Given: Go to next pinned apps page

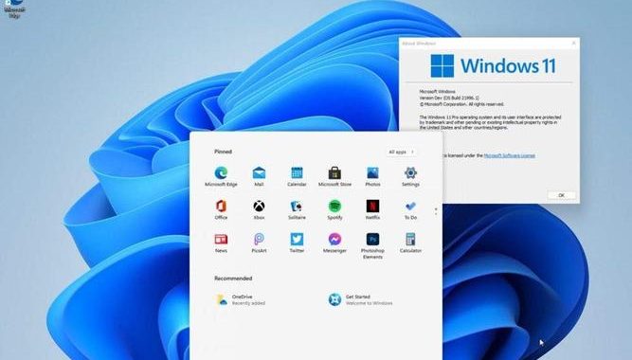Looking at the screenshot, I should tap(436, 214).
